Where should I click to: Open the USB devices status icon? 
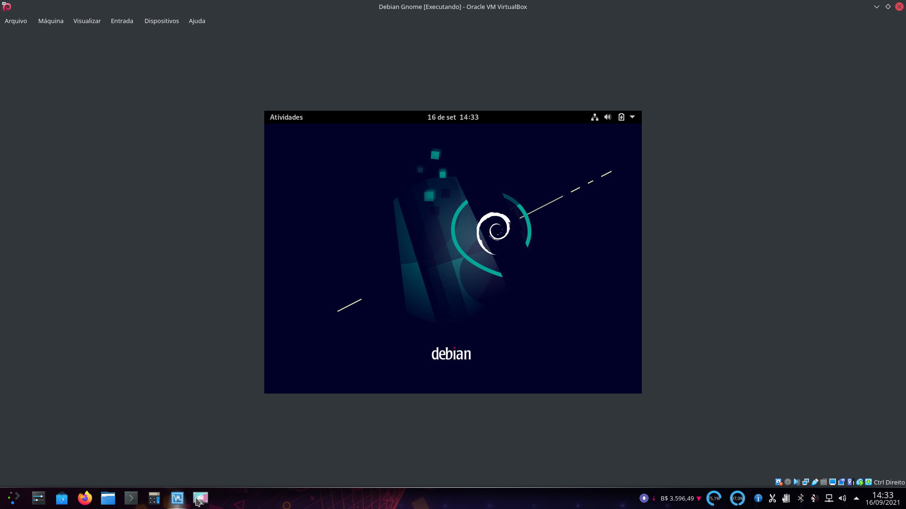coord(815,482)
